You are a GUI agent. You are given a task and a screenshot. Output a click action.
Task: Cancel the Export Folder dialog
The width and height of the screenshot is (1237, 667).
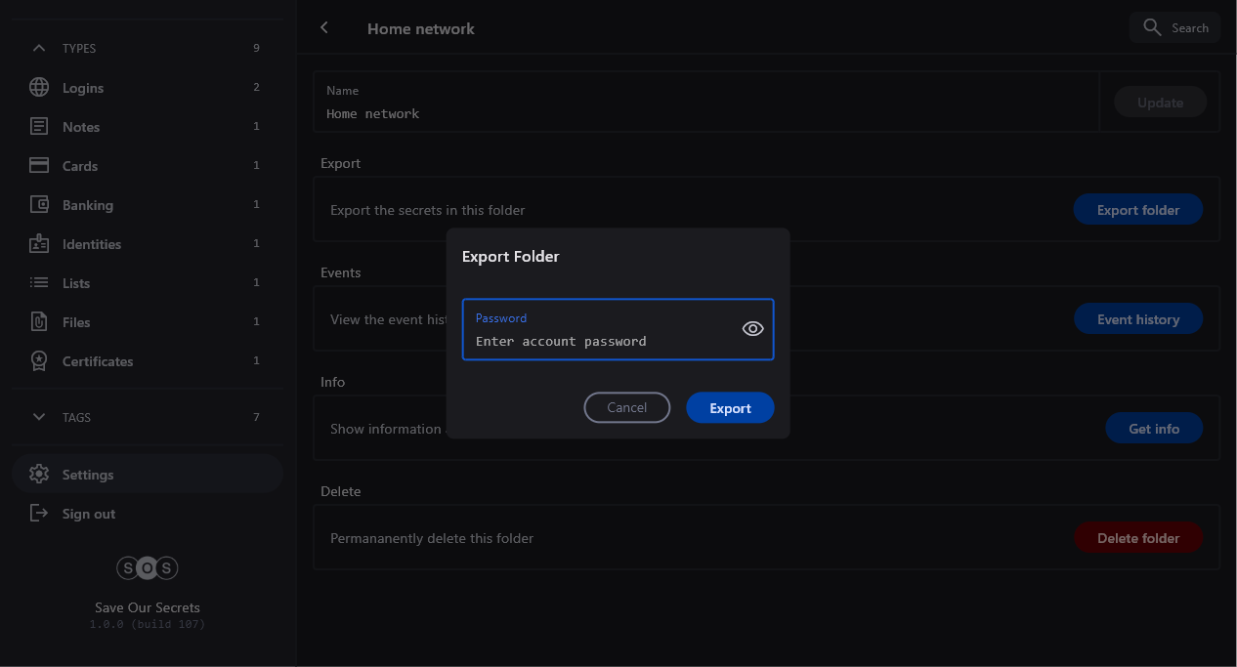click(626, 407)
